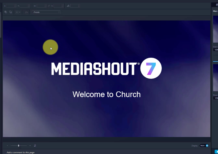Select the MediaShout logo text object
This screenshot has height=154, width=218.
coord(96,69)
